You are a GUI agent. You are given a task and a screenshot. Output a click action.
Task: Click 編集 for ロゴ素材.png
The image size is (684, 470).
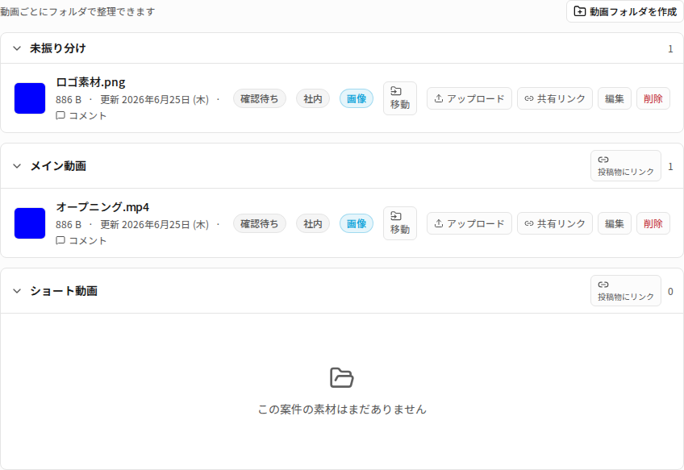point(615,98)
